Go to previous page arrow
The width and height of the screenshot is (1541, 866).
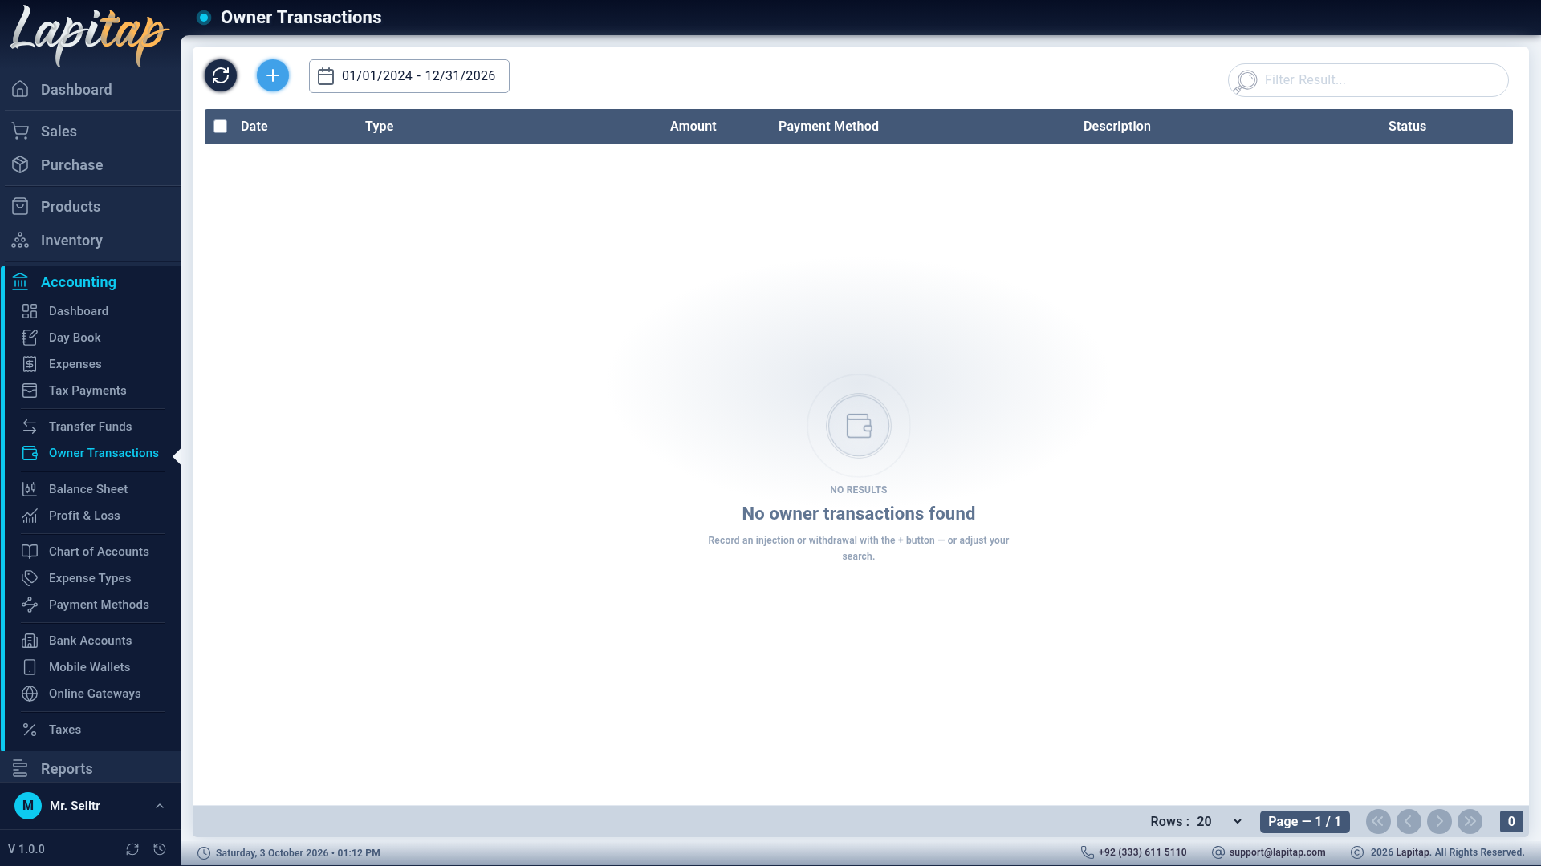[1409, 822]
